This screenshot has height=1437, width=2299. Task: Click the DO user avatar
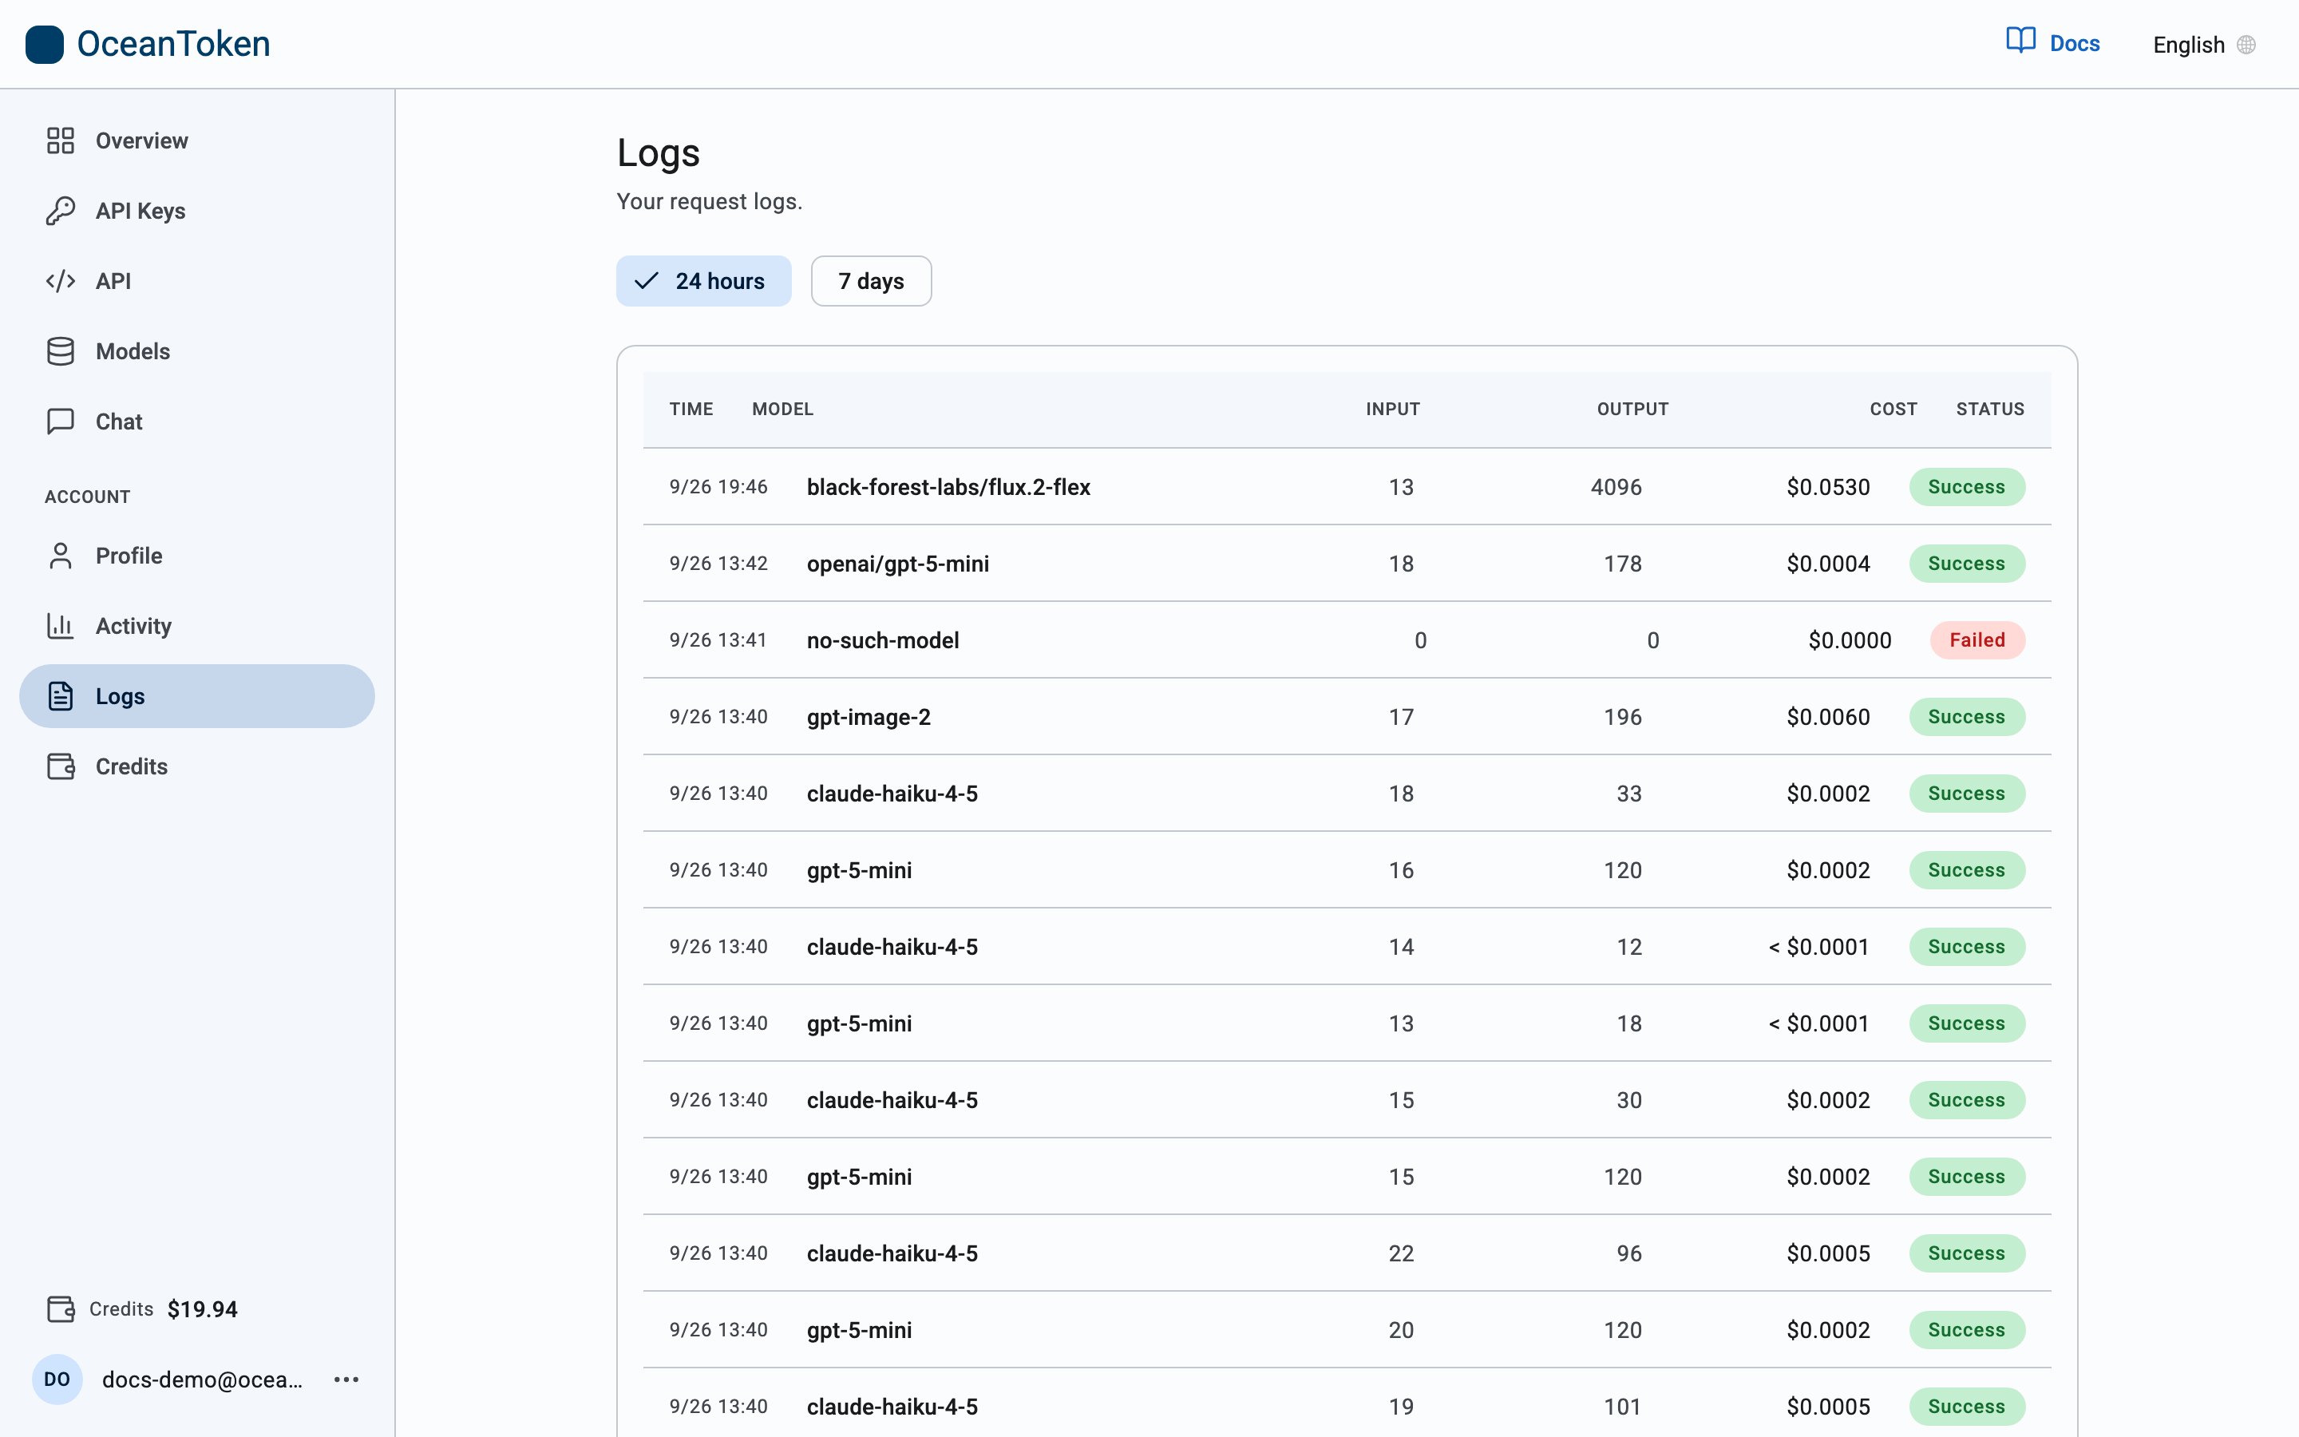point(57,1379)
